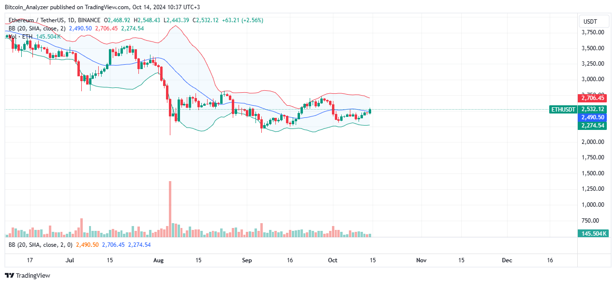
Task: Click the tallest volume bar in early August
Action: pos(170,209)
